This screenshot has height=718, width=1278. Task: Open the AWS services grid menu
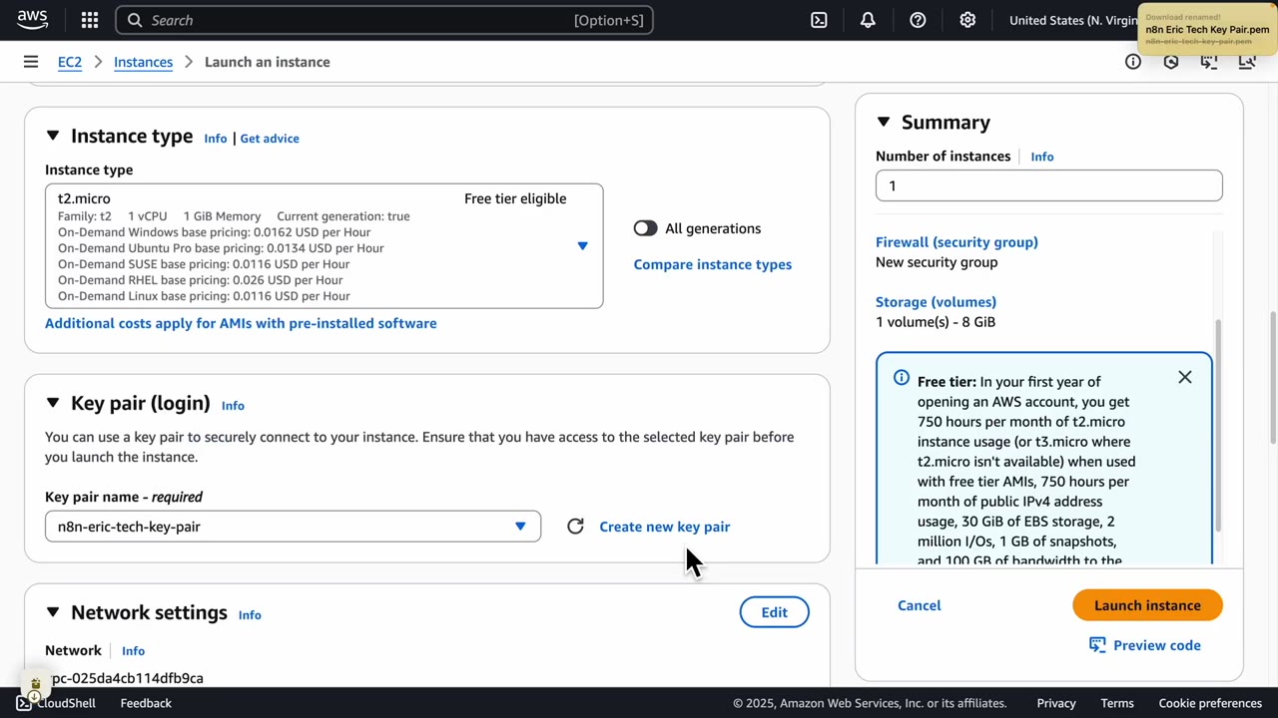[x=90, y=20]
